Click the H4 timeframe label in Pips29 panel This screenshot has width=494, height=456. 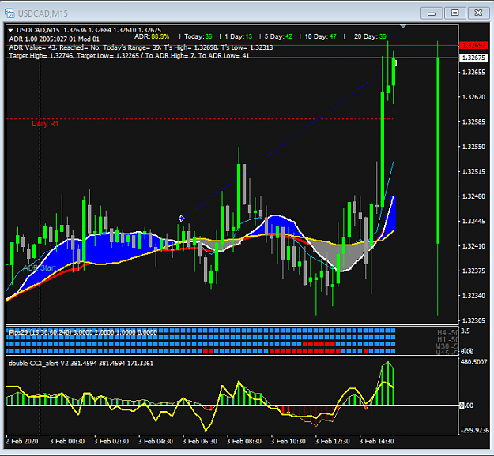(447, 333)
